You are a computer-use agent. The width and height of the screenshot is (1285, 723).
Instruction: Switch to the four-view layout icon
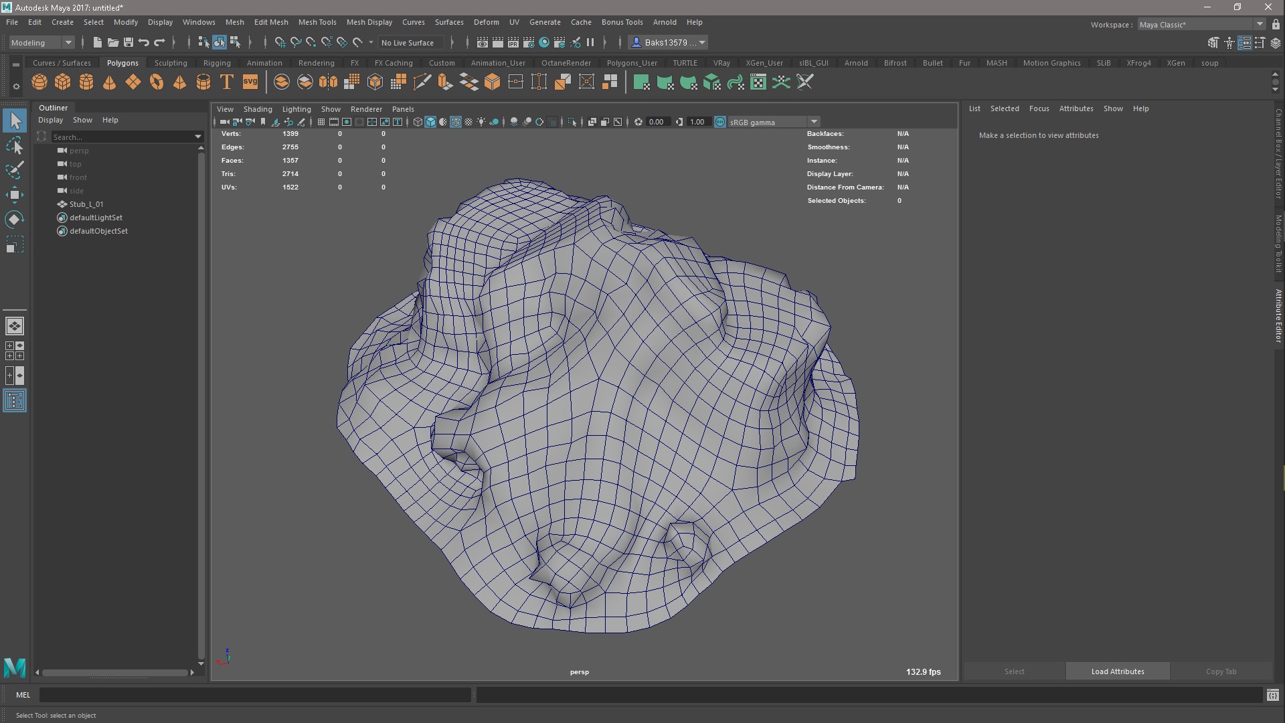[x=15, y=351]
